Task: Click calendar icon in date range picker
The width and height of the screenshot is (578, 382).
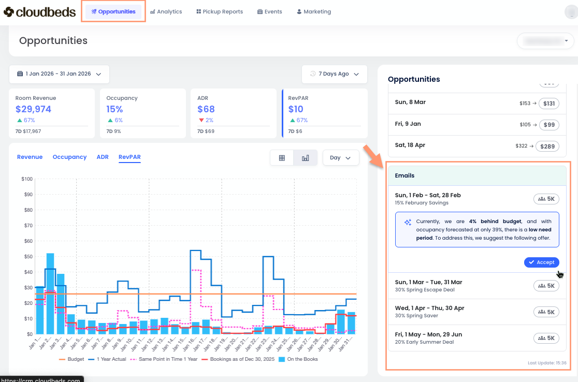Action: click(x=20, y=74)
